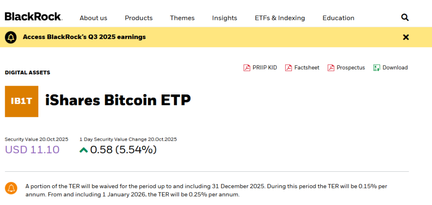This screenshot has height=205, width=432.
Task: Click the Factsheet PDF icon
Action: point(289,68)
